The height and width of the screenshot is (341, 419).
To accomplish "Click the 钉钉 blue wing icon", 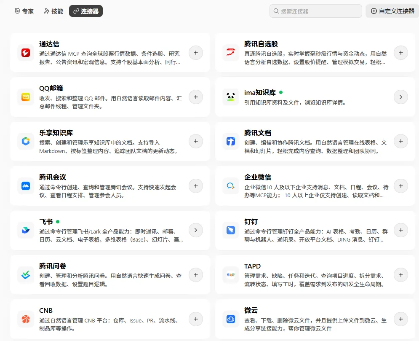I will click(x=231, y=230).
